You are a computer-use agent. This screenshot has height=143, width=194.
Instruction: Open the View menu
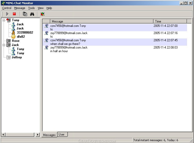click(41, 8)
